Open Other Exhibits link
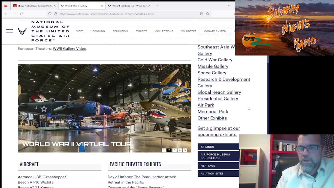The width and height of the screenshot is (334, 188). (212, 118)
